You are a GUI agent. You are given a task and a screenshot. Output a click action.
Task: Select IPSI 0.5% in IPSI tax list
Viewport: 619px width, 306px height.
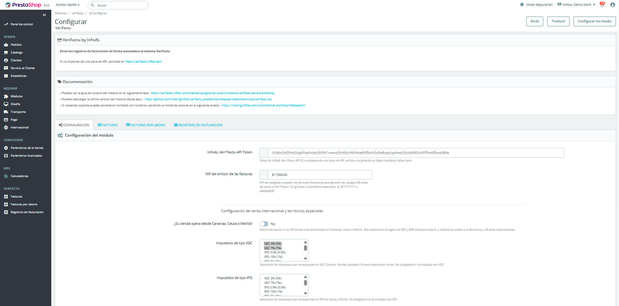(x=275, y=287)
